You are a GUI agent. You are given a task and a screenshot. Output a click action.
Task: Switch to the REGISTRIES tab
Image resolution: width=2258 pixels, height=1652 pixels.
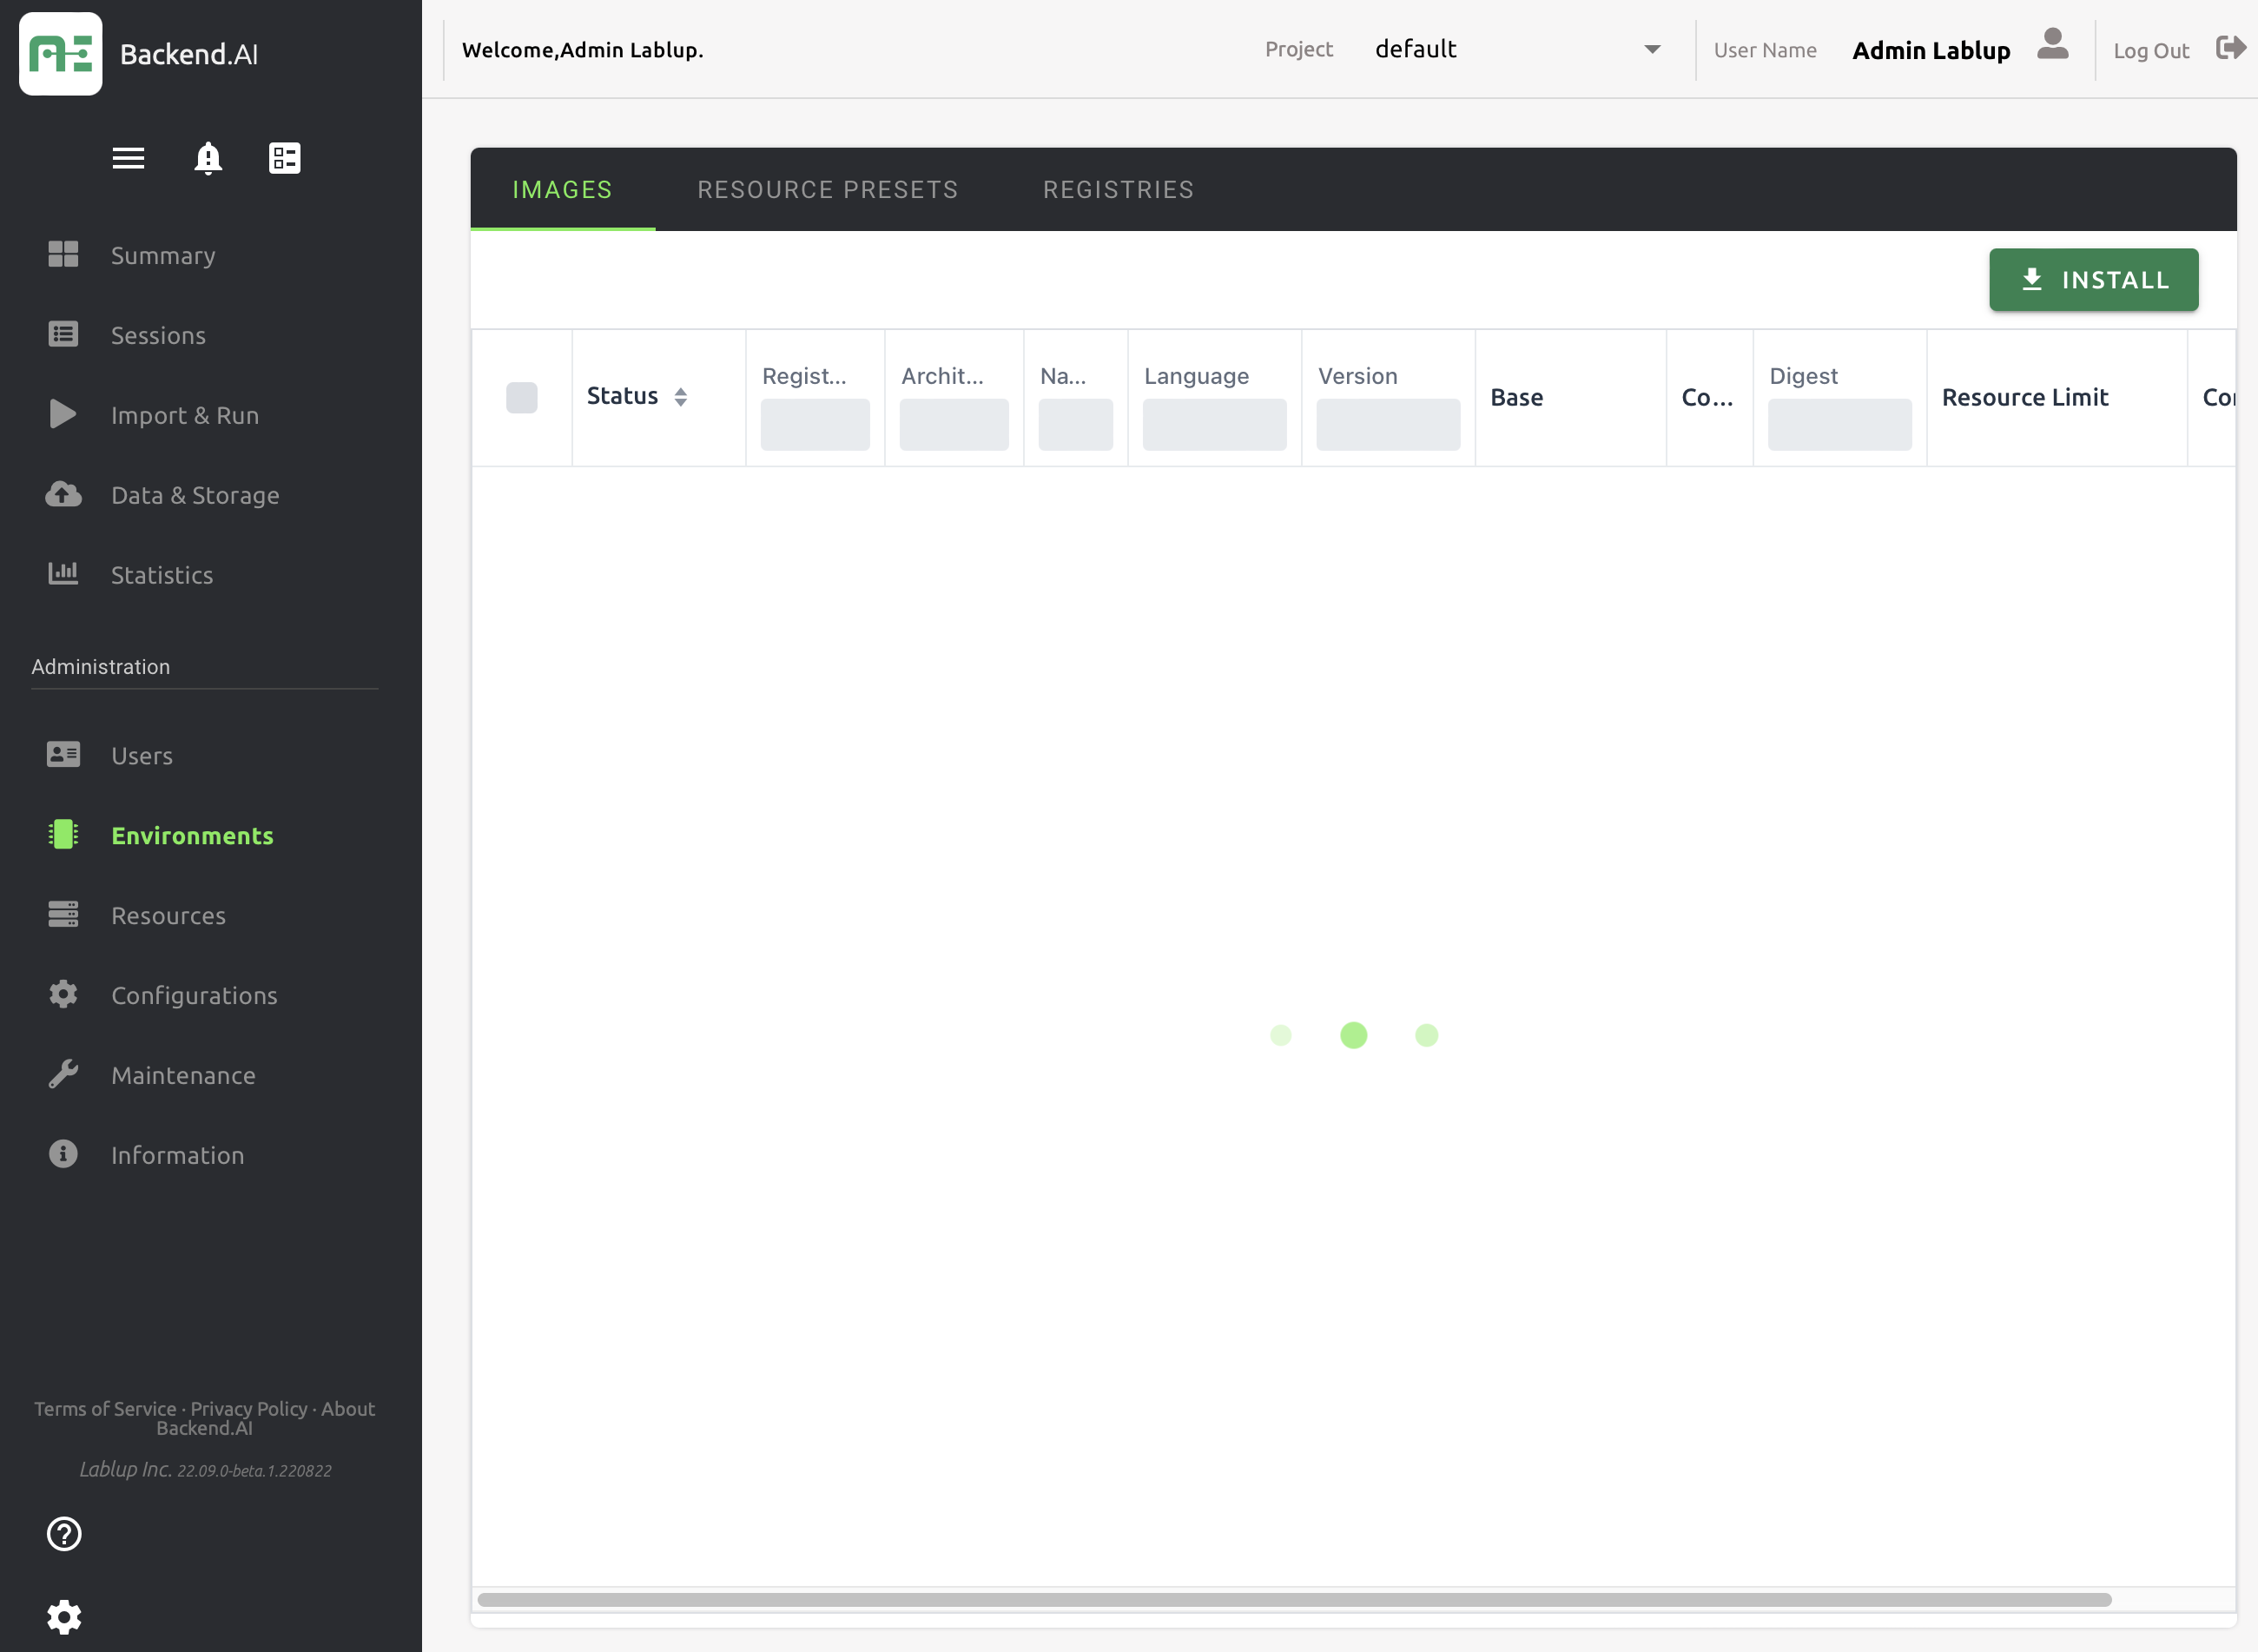pyautogui.click(x=1118, y=189)
